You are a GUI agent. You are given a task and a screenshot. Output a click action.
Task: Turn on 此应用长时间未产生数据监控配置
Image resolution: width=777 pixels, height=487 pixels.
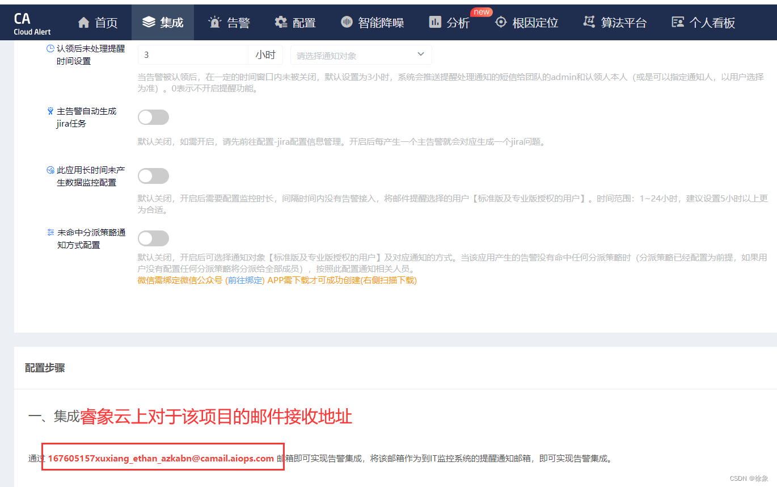153,176
